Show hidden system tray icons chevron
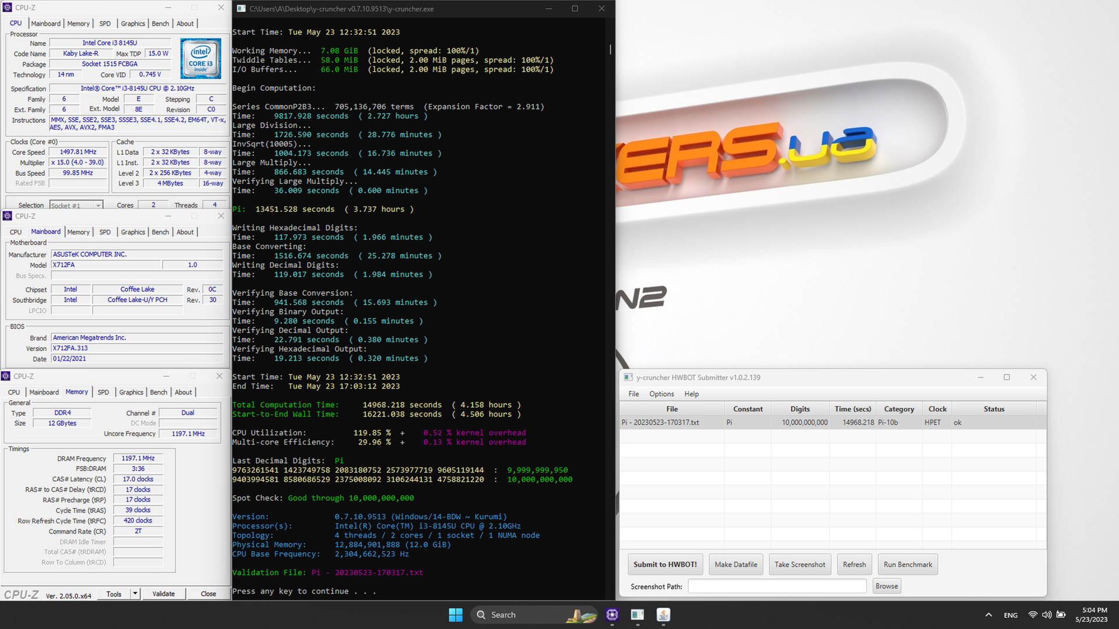 (988, 614)
